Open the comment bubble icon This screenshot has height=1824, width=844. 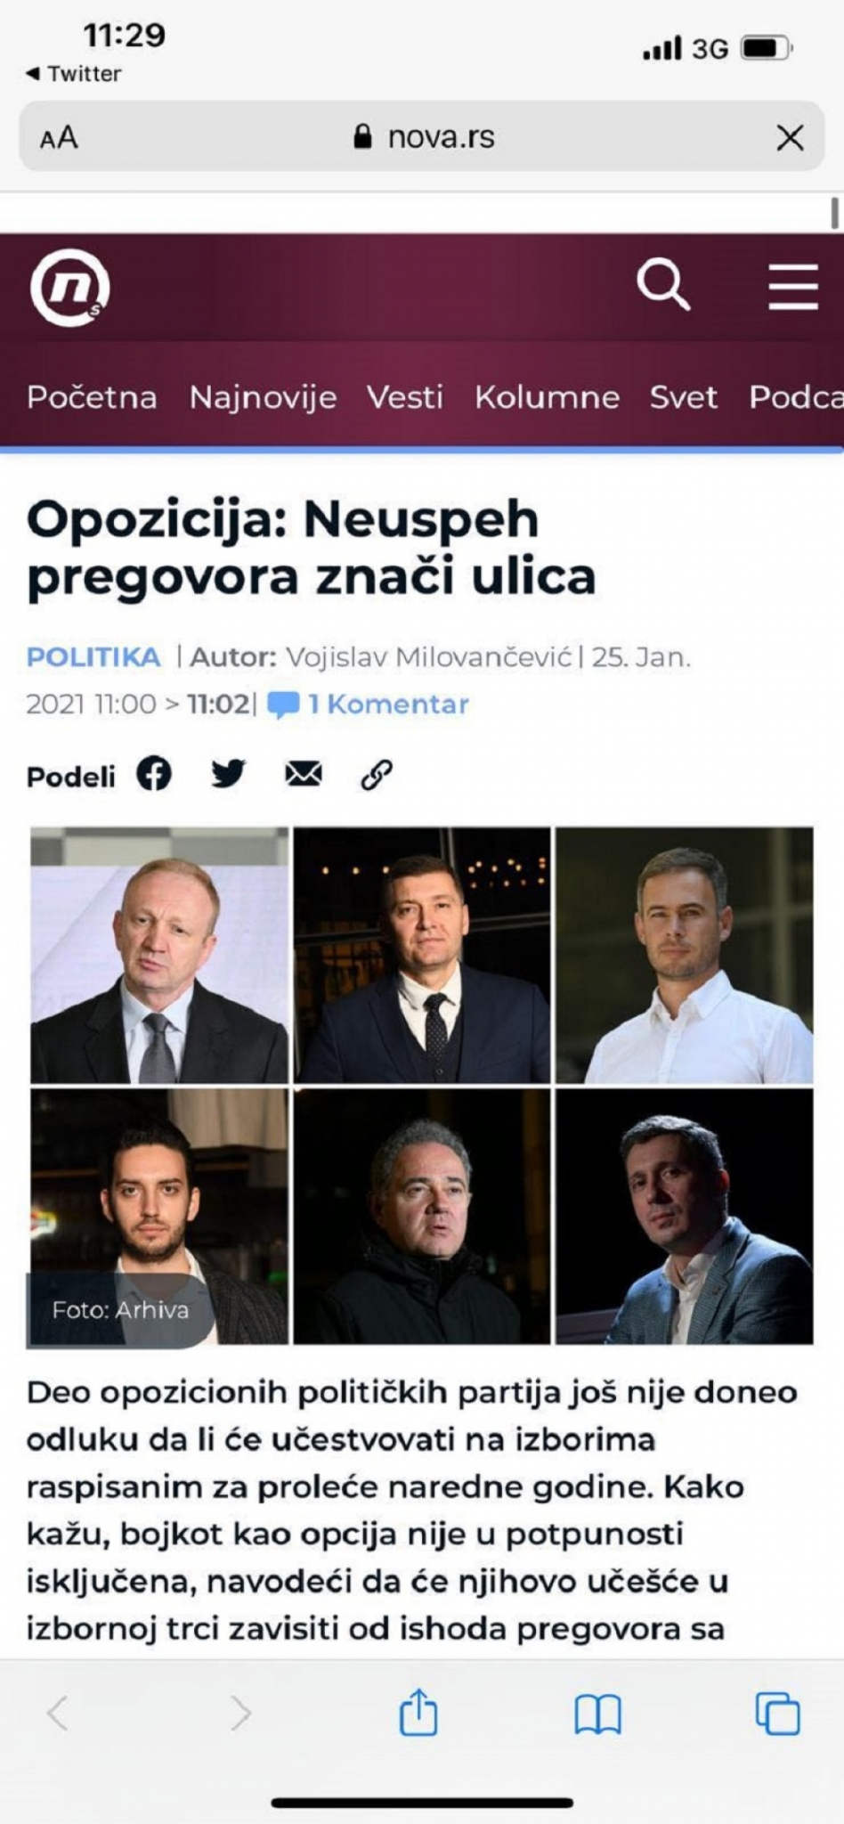point(284,704)
